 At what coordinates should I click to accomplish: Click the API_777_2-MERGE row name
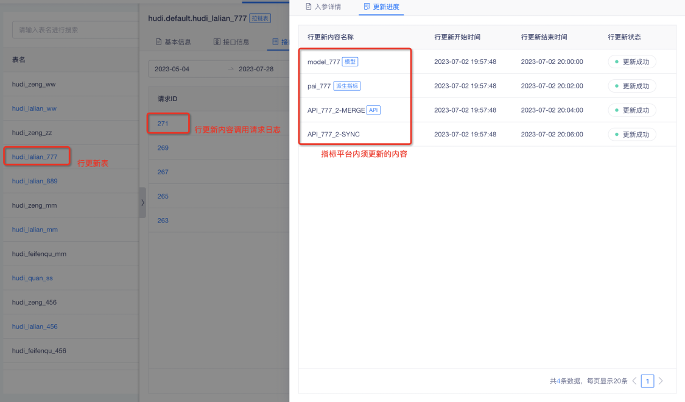coord(336,111)
